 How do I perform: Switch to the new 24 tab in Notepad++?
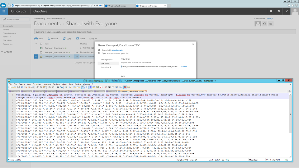[x=63, y=91]
